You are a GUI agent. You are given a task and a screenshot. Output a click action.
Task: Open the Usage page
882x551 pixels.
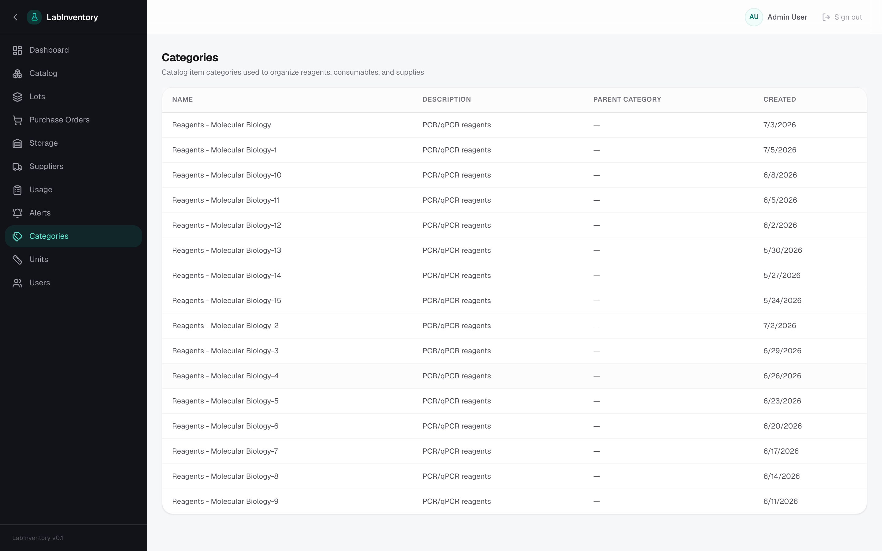click(73, 190)
